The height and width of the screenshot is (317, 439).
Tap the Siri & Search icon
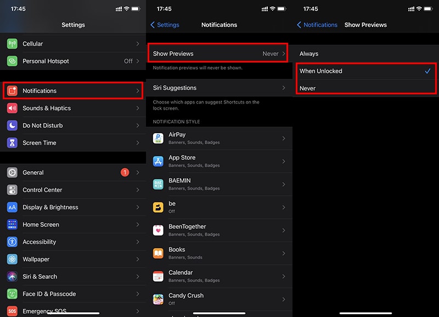(12, 276)
